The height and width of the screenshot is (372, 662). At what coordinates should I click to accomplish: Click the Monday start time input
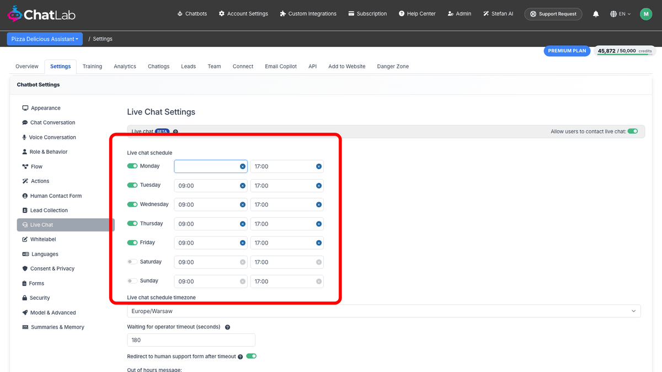point(211,166)
